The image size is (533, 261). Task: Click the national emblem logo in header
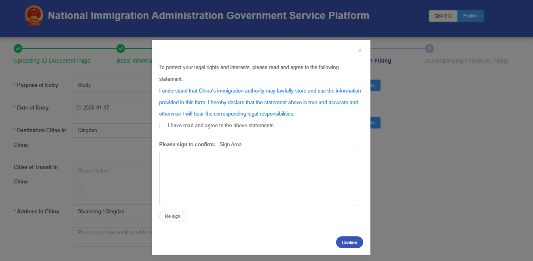click(x=34, y=16)
